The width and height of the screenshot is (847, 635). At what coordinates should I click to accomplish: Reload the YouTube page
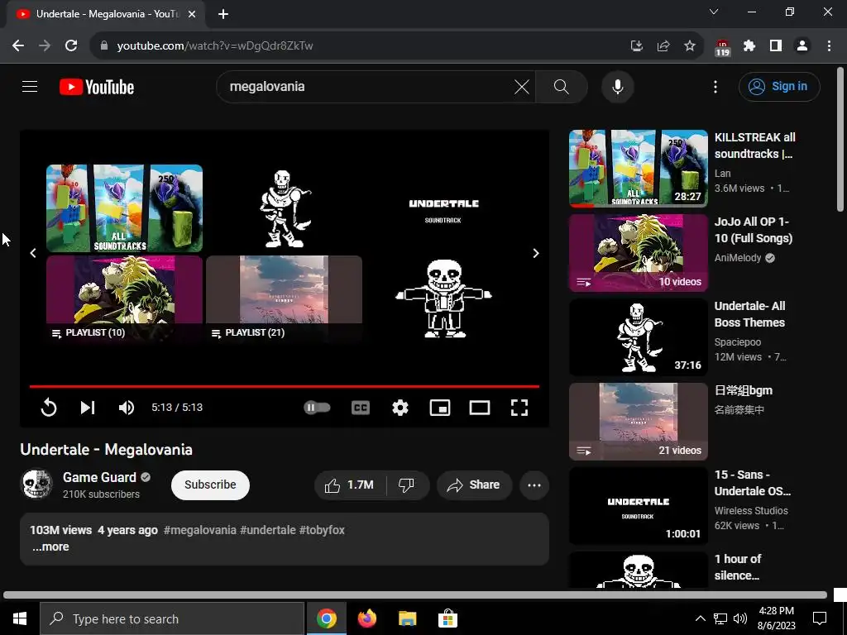(x=71, y=45)
